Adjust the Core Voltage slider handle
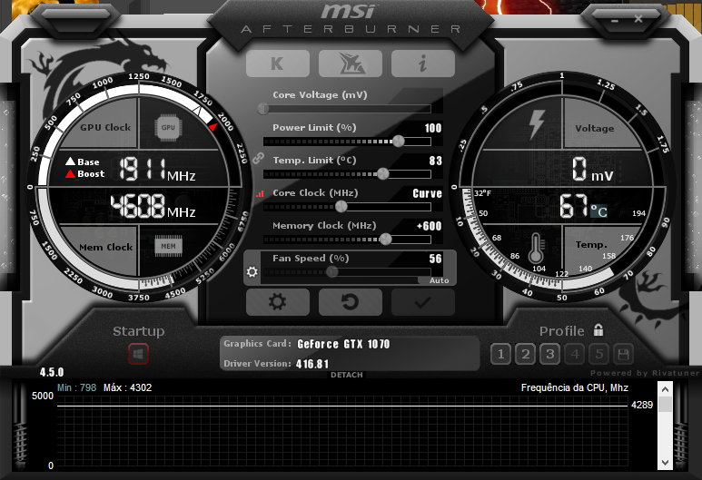Image resolution: width=702 pixels, height=480 pixels. click(263, 108)
